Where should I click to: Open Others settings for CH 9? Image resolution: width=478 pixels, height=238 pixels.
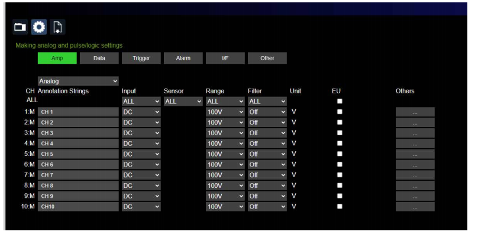[415, 196]
